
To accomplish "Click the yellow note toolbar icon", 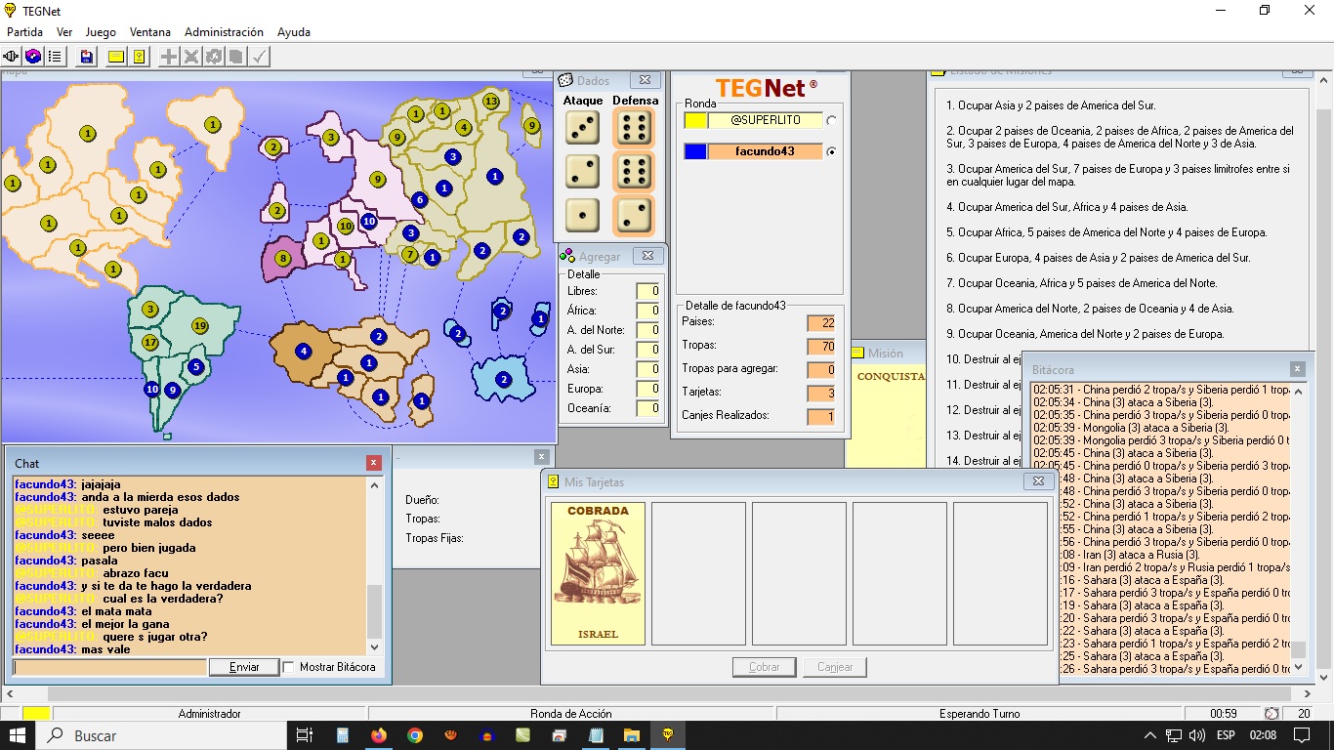I will (116, 57).
